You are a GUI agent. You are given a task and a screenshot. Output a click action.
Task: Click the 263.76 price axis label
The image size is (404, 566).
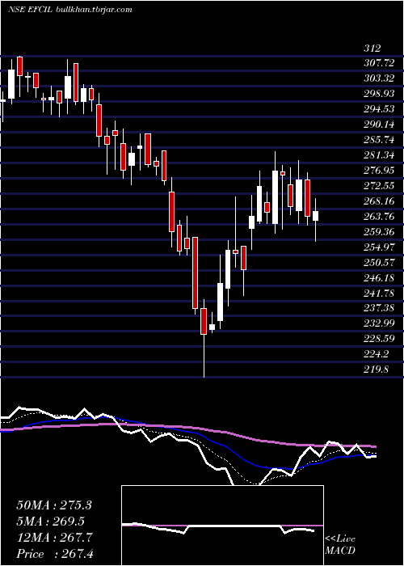[x=380, y=216]
